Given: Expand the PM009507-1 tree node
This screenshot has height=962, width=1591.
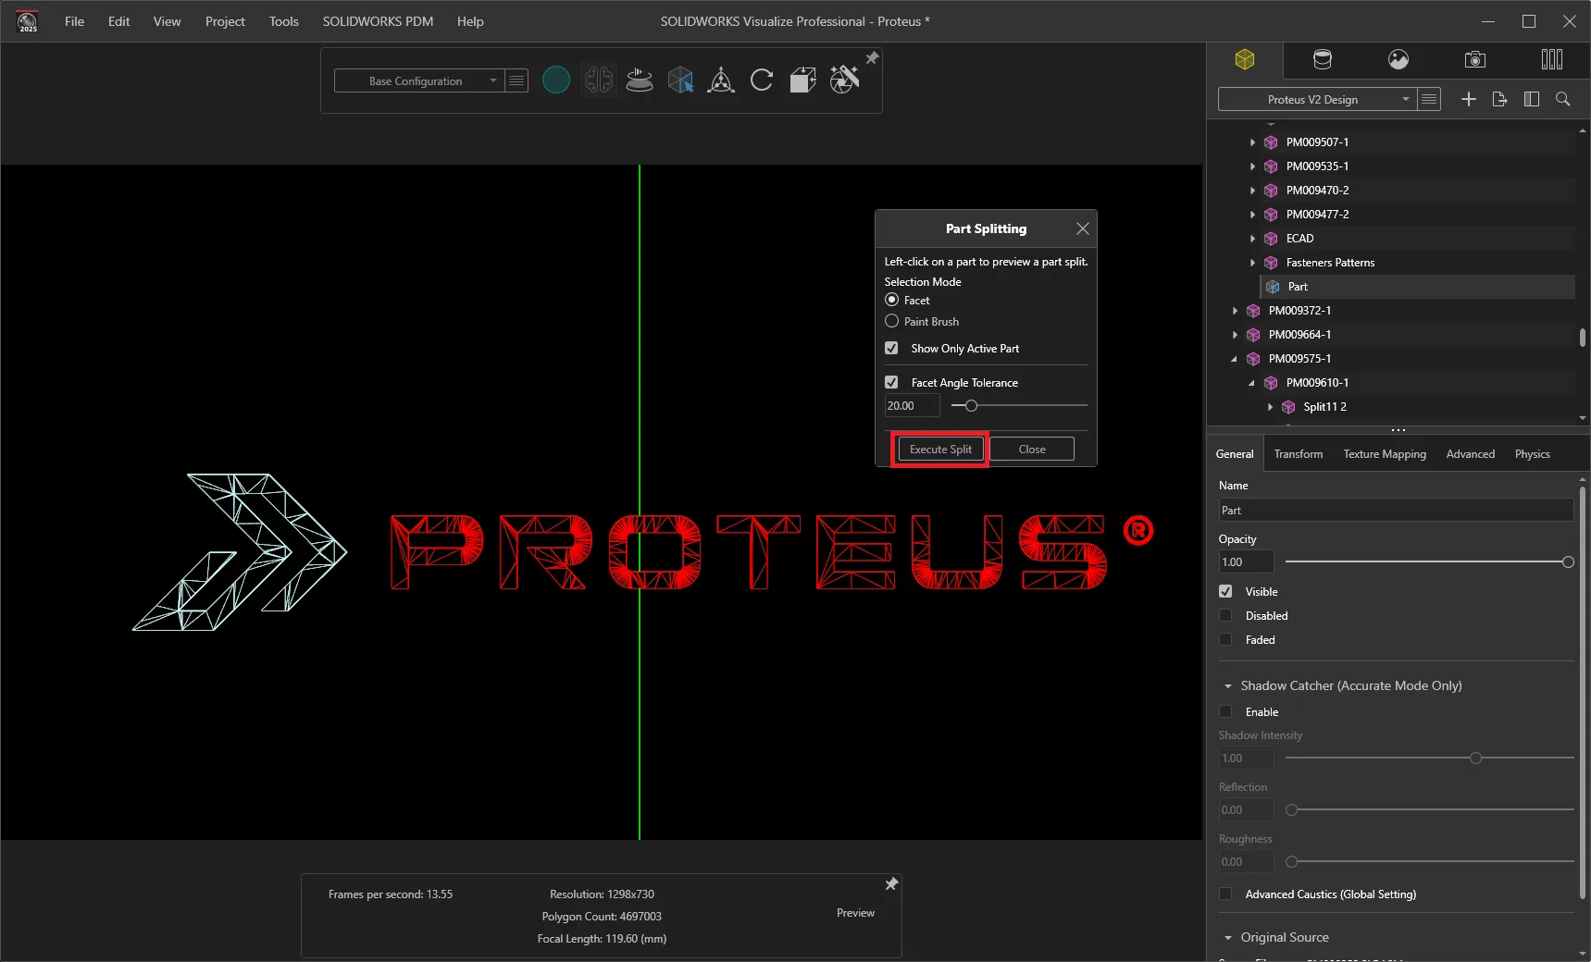Looking at the screenshot, I should tap(1252, 142).
